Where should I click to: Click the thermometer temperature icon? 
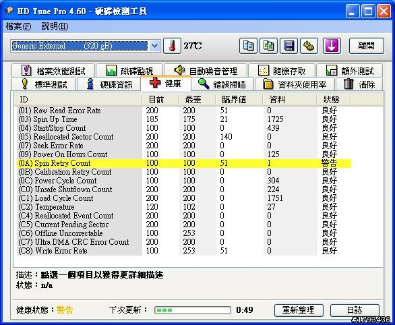point(172,46)
